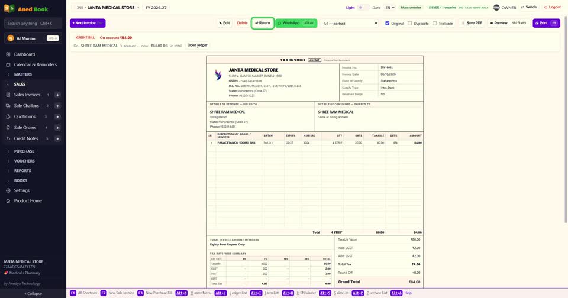Open the Dashboard icon in sidebar

click(x=8, y=54)
